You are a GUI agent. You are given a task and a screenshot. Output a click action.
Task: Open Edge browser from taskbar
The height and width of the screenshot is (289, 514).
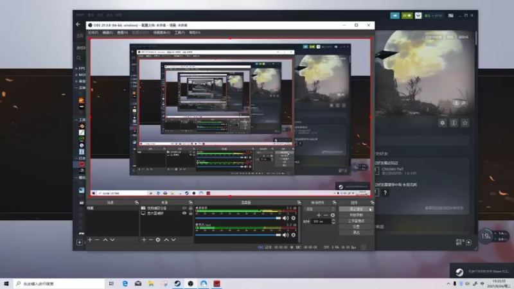coord(125,283)
